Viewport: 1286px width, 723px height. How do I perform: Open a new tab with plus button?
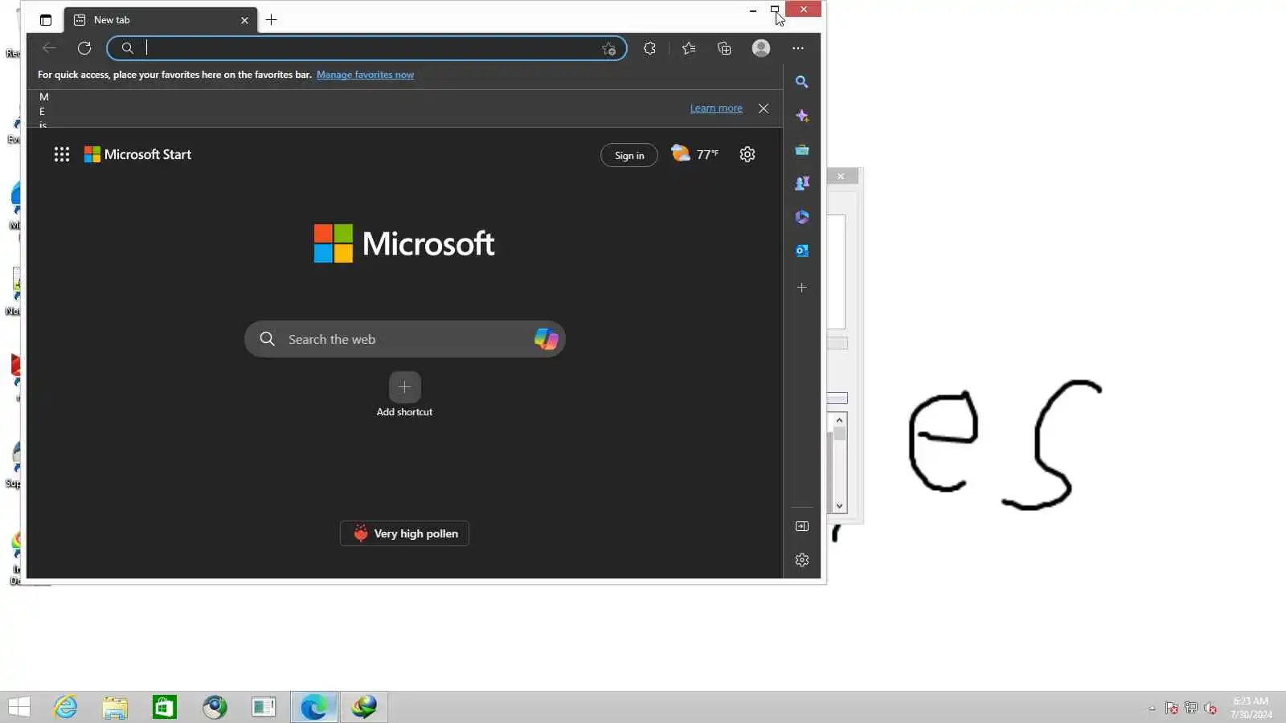tap(272, 20)
